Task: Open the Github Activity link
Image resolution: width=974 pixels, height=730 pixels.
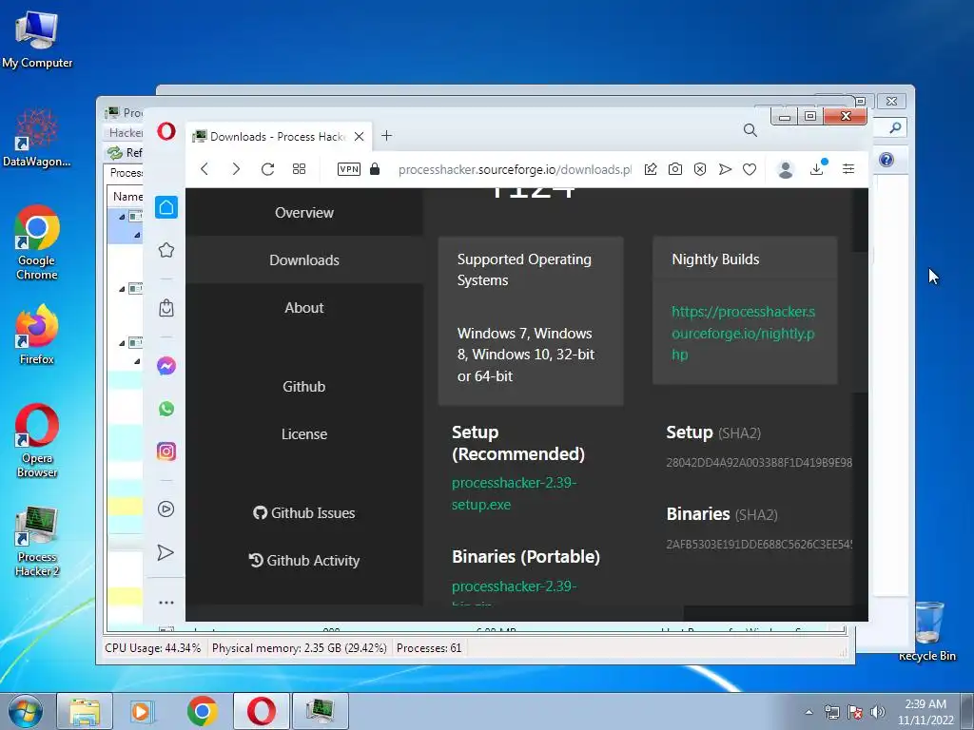Action: [x=304, y=561]
